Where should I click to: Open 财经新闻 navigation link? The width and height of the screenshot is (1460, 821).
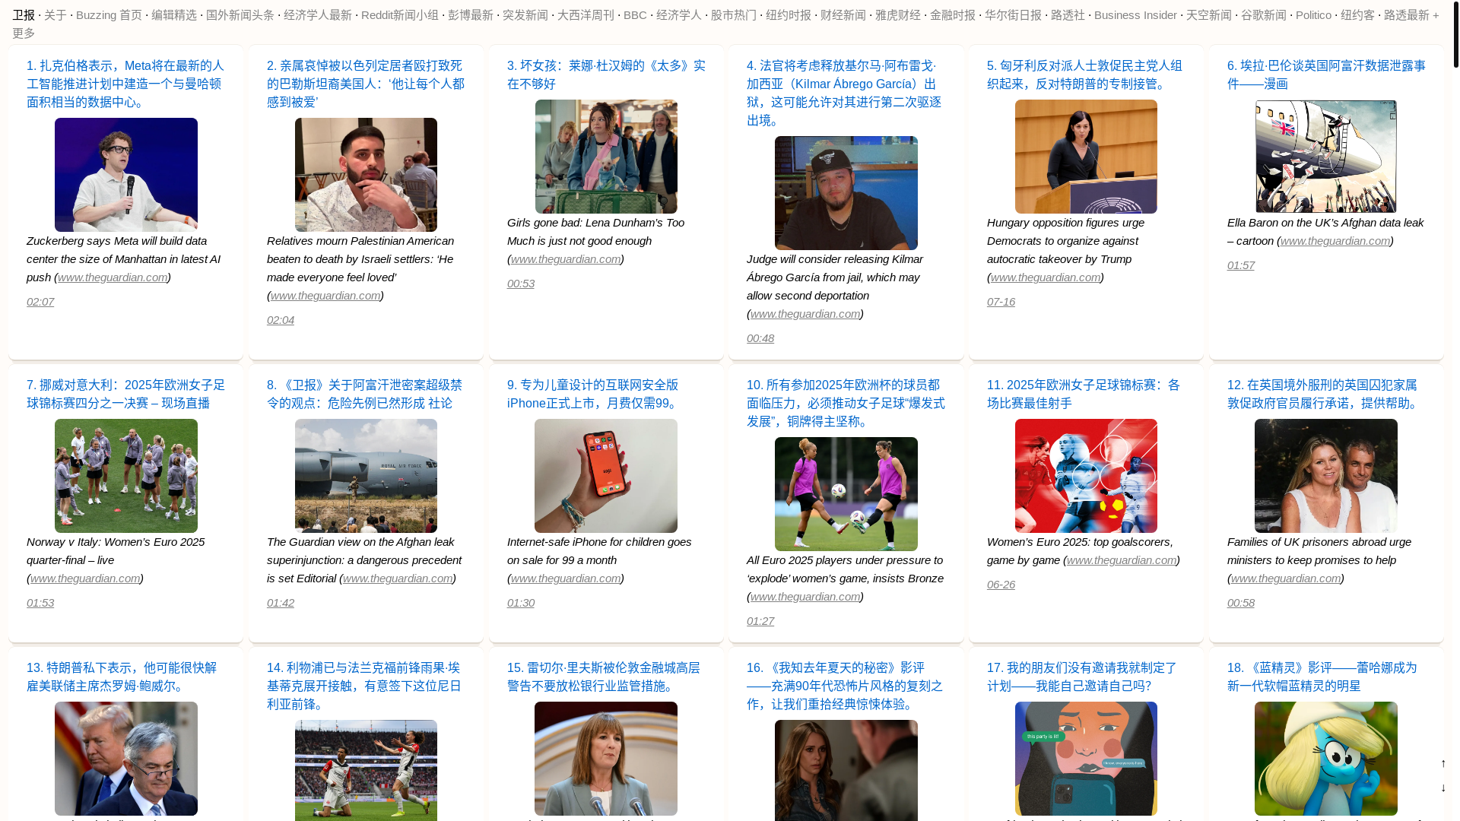pyautogui.click(x=843, y=15)
